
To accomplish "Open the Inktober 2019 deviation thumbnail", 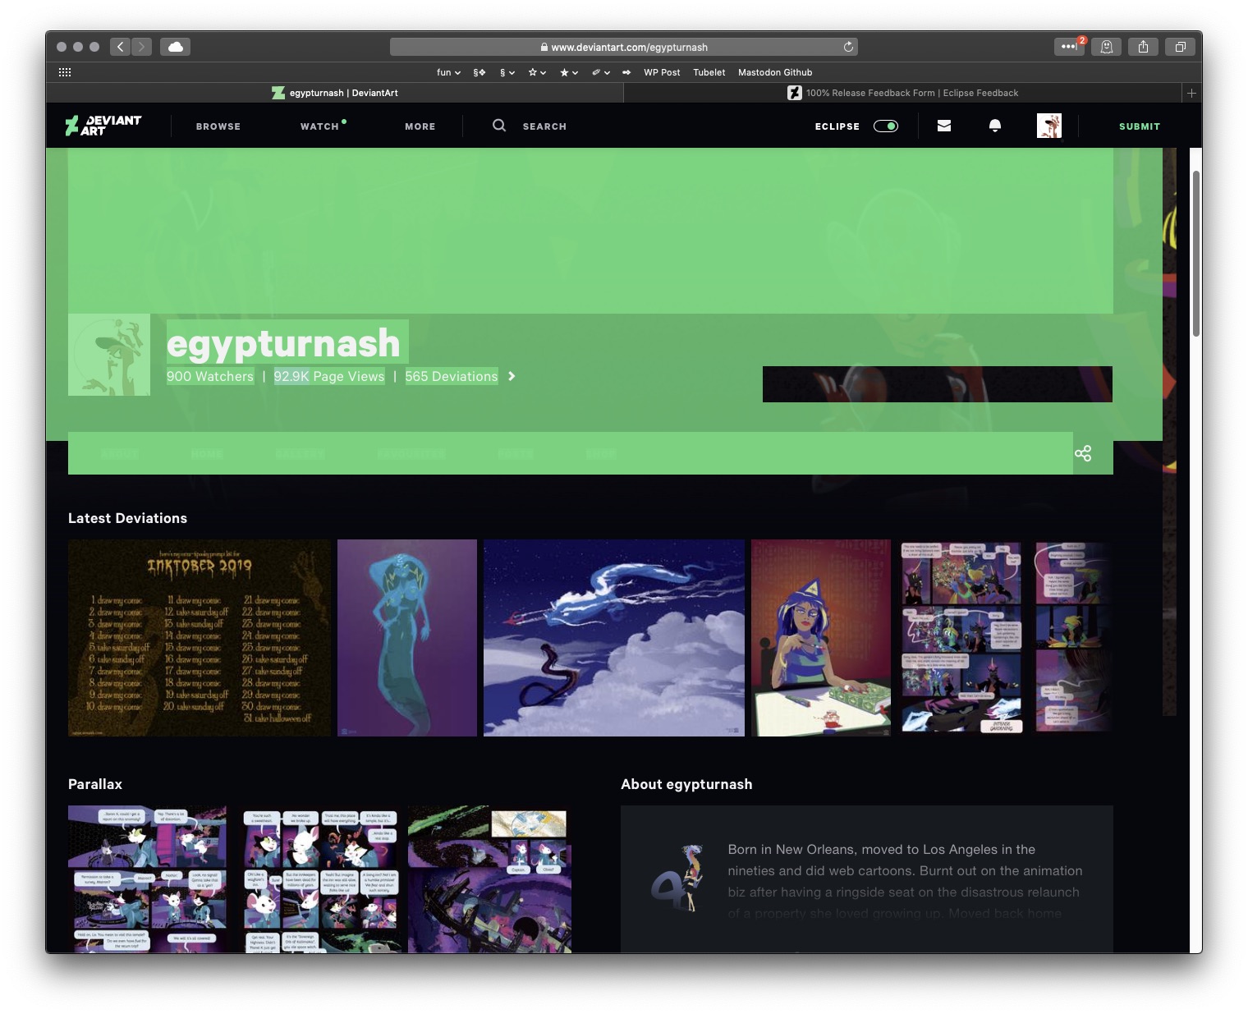I will coord(200,637).
